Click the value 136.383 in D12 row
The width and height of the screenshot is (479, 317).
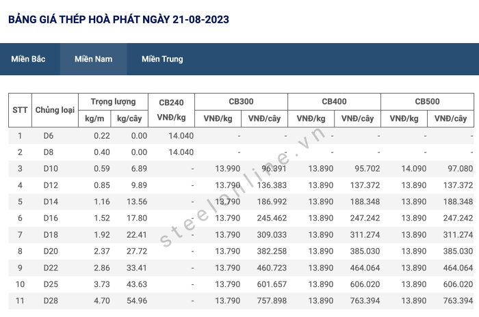click(272, 185)
